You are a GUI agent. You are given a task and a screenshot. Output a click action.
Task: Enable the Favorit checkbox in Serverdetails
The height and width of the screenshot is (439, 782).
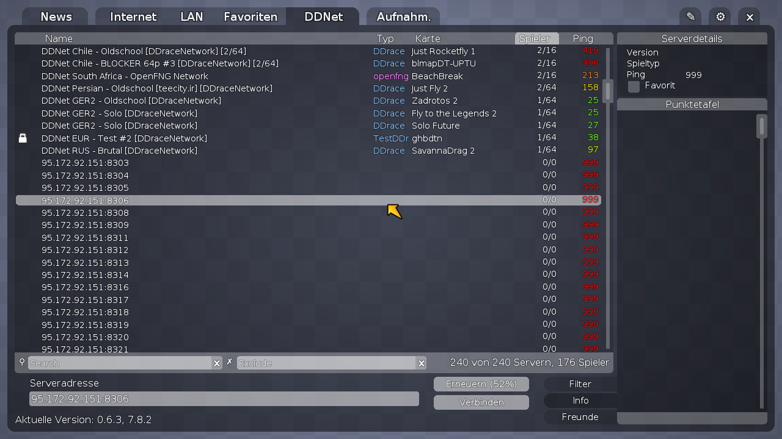[634, 86]
